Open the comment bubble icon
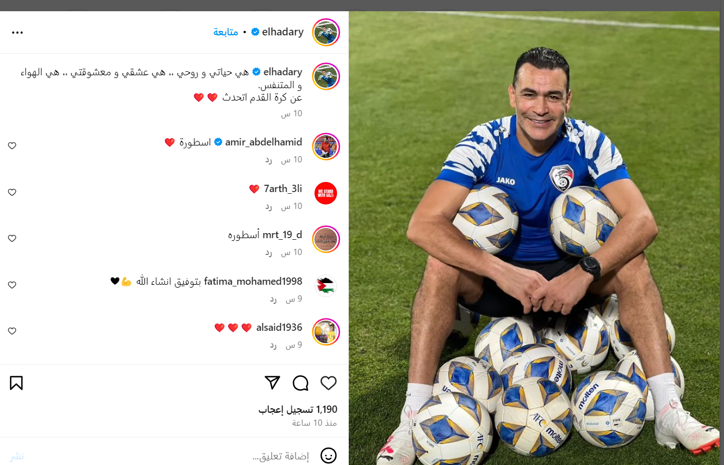 [x=300, y=383]
